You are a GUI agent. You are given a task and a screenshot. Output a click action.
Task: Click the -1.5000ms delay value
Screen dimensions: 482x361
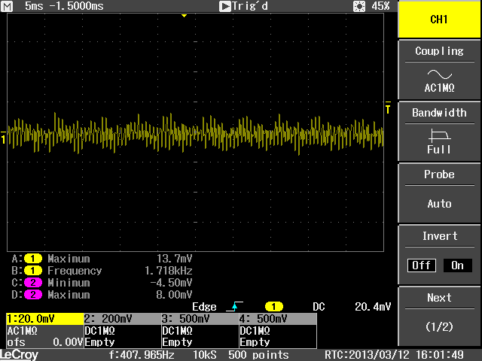[x=76, y=6]
